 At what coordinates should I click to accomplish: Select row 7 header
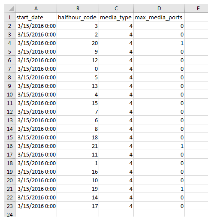[10, 69]
